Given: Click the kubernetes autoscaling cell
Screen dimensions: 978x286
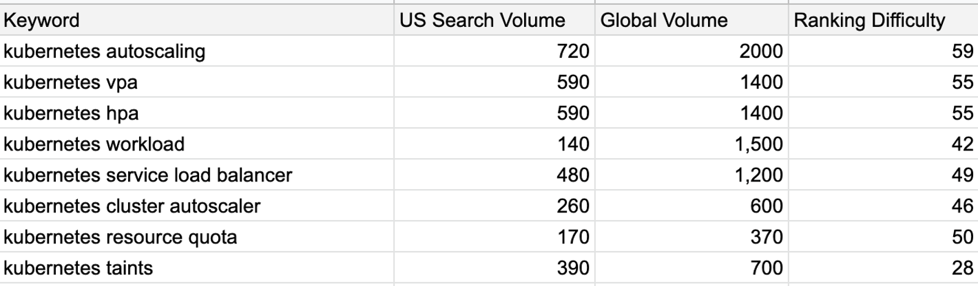Looking at the screenshot, I should pos(197,51).
